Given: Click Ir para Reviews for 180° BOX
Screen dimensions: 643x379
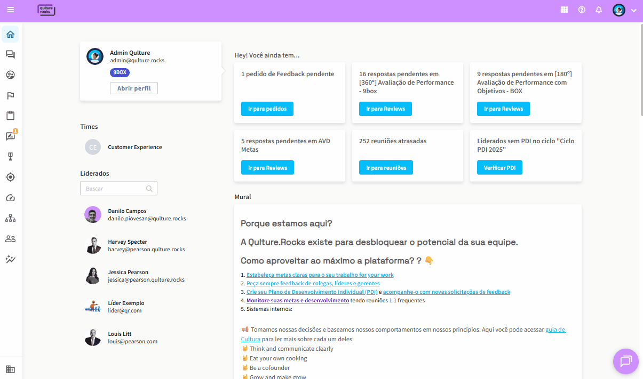Looking at the screenshot, I should 503,109.
